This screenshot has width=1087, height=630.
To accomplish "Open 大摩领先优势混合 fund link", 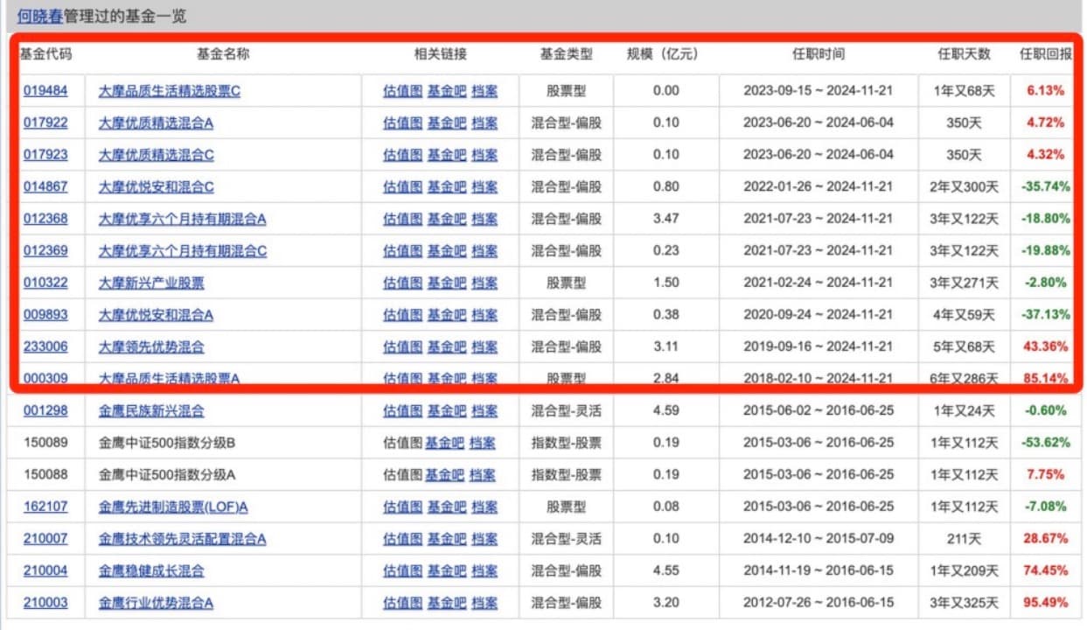I will coord(151,346).
